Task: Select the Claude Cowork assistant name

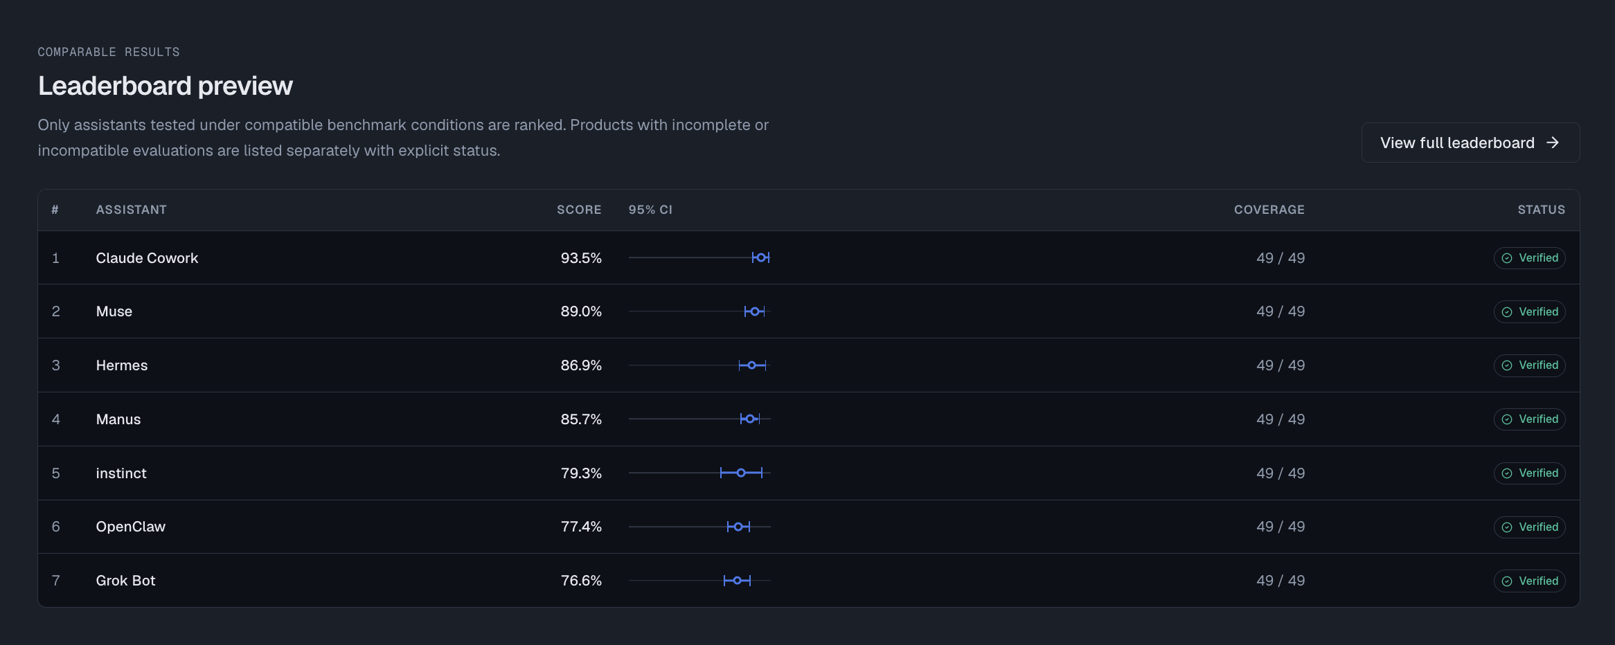Action: coord(147,258)
